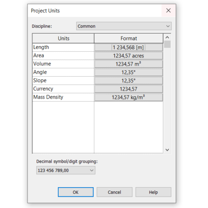Open the Help button

point(154,192)
